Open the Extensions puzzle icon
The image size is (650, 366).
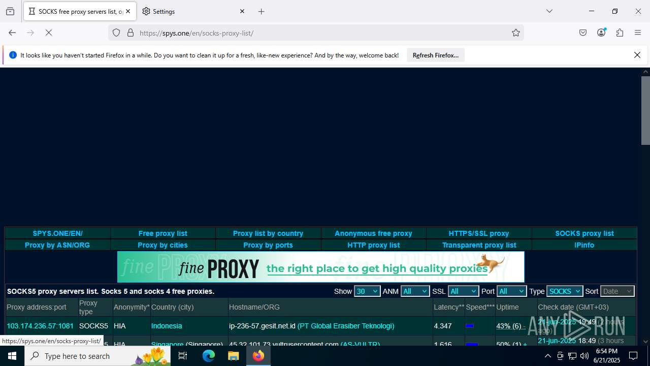click(620, 33)
